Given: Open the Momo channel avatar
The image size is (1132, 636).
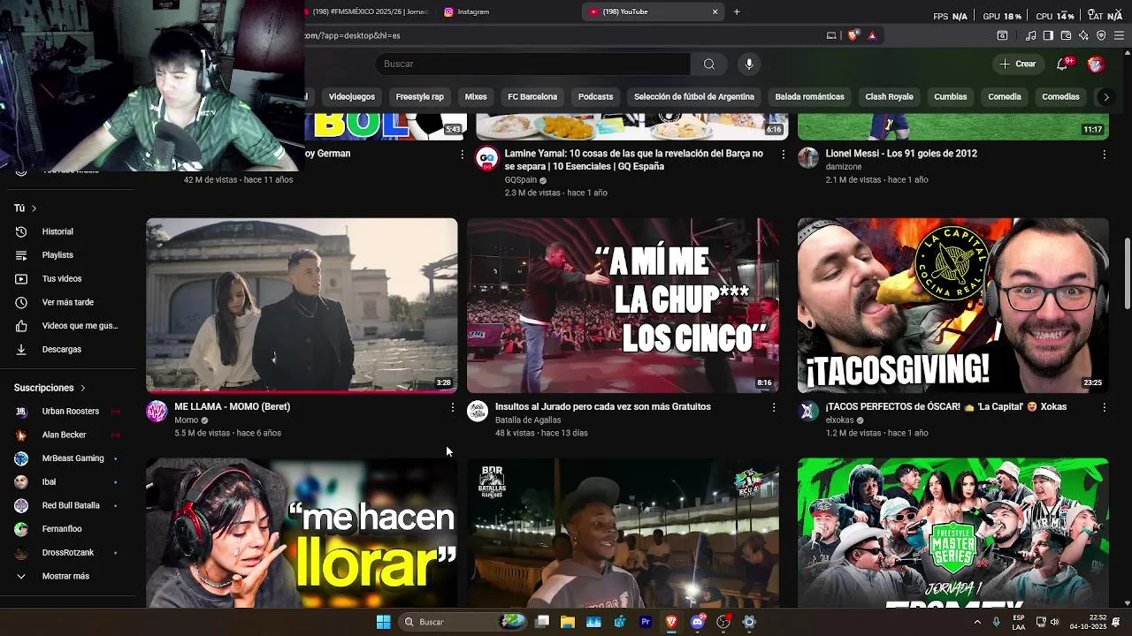Looking at the screenshot, I should [157, 411].
